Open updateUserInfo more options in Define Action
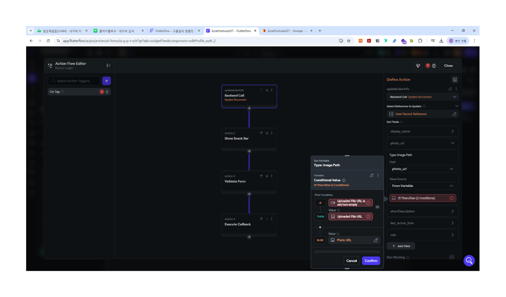Screen dimensions: 506x297 pyautogui.click(x=456, y=89)
